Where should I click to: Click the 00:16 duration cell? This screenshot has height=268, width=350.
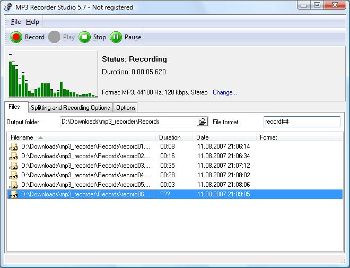pyautogui.click(x=168, y=156)
